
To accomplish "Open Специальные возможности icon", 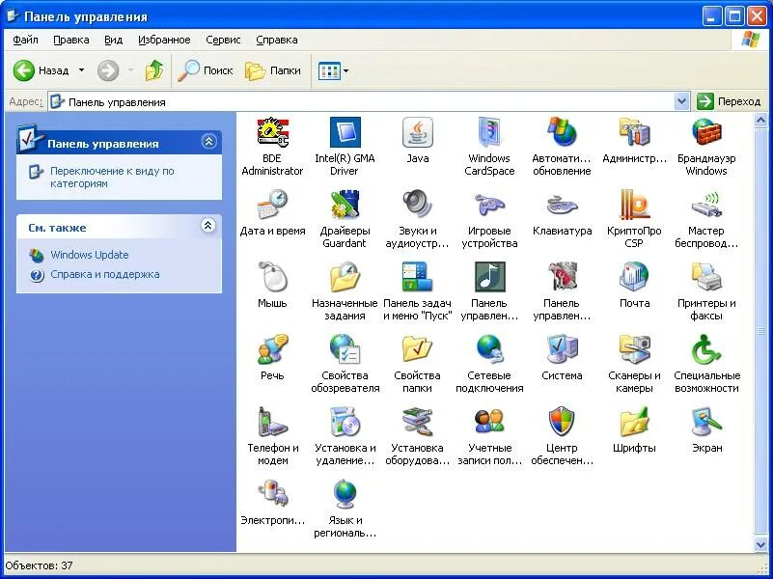I will 706,349.
